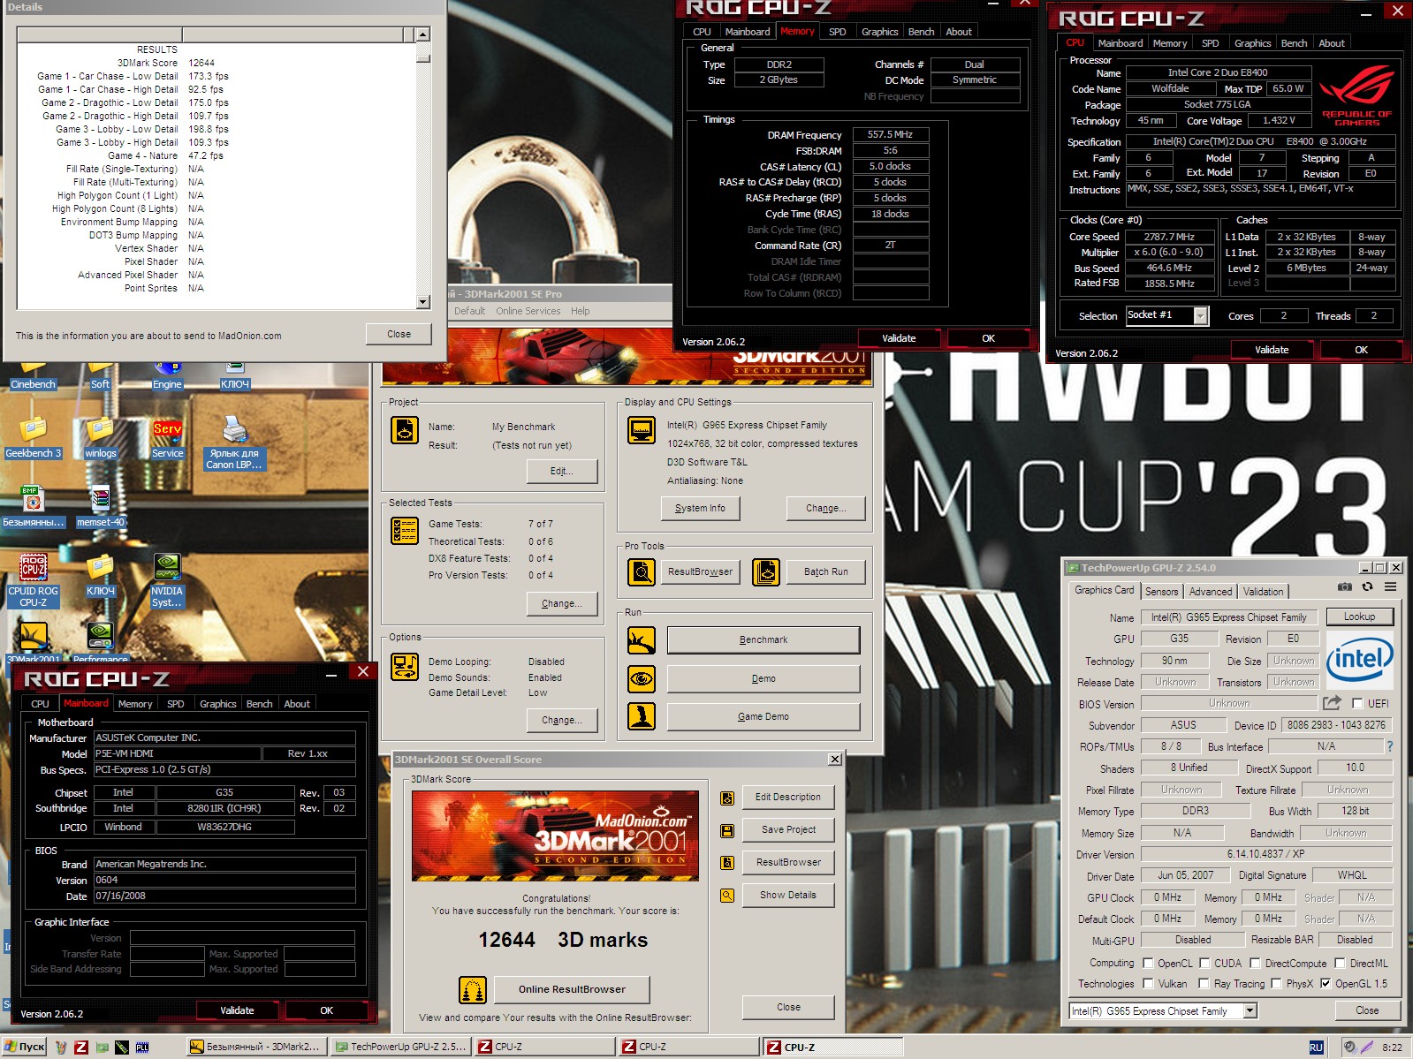Toggle the Vulkan checkbox in GPU-Z
Screen dimensions: 1413x1059
[1148, 984]
